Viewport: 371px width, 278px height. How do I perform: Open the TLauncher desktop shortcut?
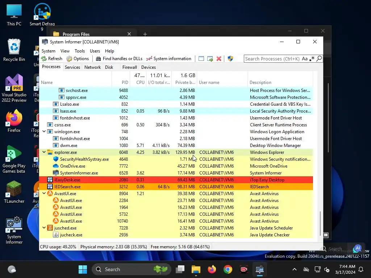tap(14, 192)
